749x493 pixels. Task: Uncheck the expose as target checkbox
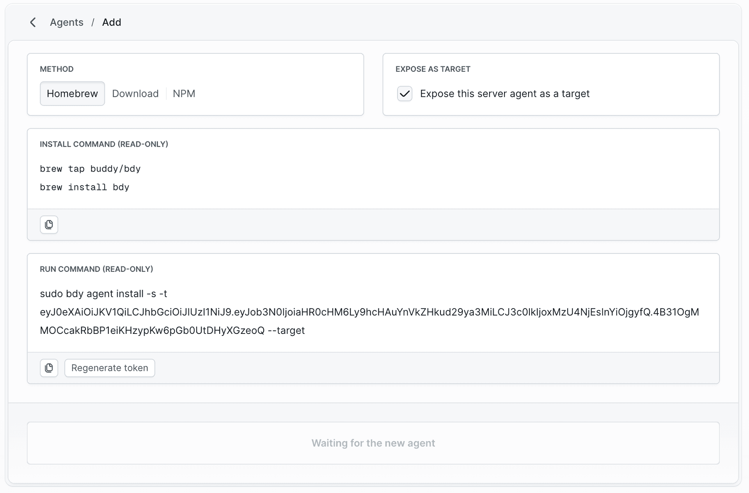click(x=405, y=94)
